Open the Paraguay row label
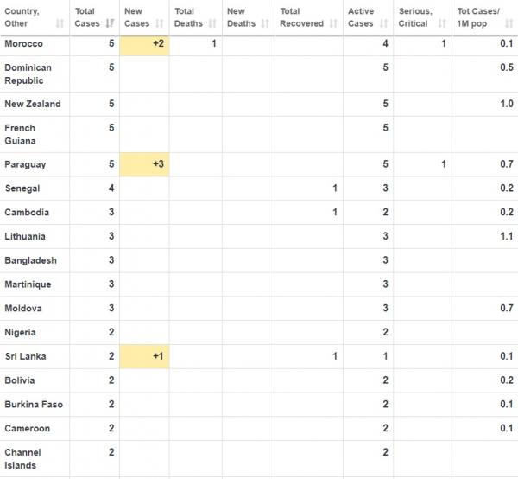The height and width of the screenshot is (479, 518). pos(25,164)
